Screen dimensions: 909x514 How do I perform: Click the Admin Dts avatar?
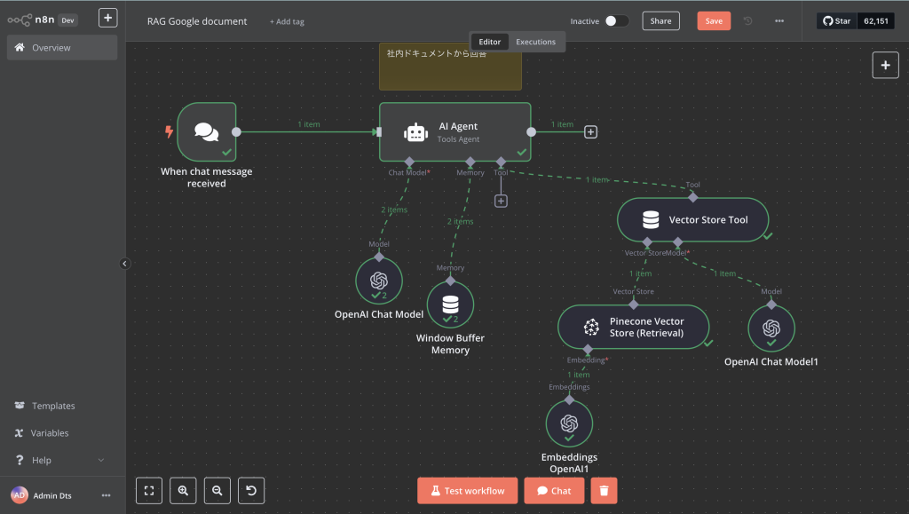20,495
